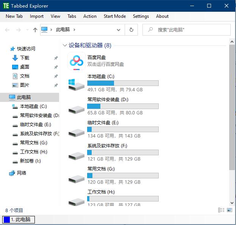Unpin 桌面 from quick access
The width and height of the screenshot is (236, 225).
pyautogui.click(x=56, y=67)
